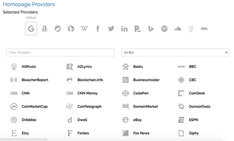Screen dimensions: 234x141
Task: Click the Spotify provider icon
Action: [x=164, y=29]
